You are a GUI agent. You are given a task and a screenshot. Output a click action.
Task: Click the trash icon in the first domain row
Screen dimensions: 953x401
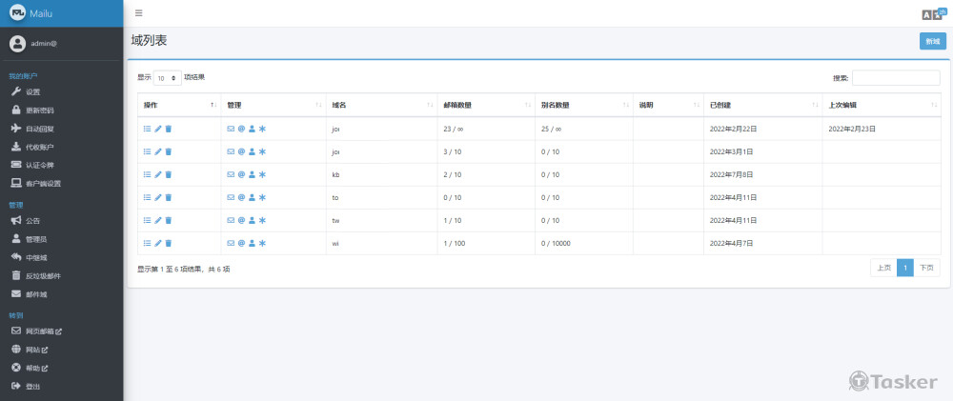click(169, 129)
